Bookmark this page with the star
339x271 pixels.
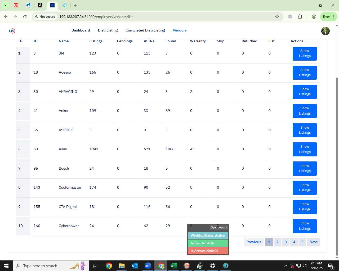click(x=277, y=17)
